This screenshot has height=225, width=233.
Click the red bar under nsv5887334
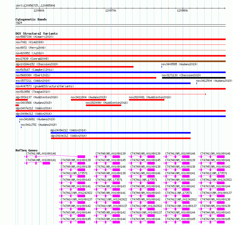pos(120,39)
